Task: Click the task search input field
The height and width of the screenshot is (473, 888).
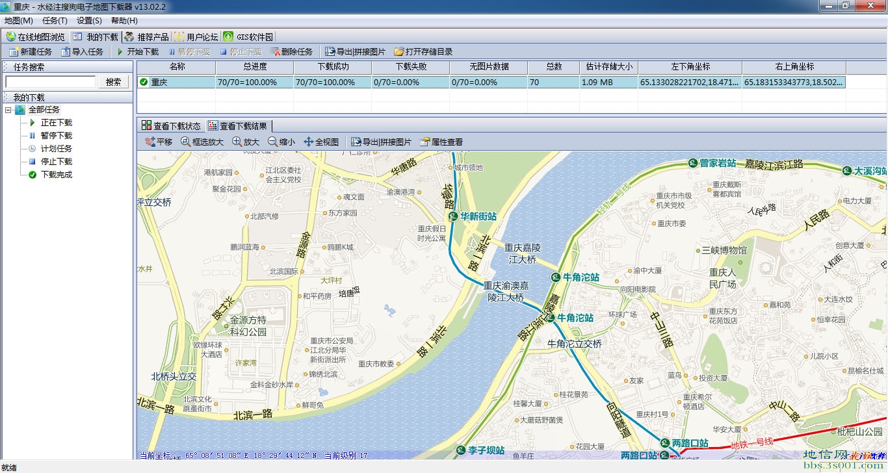Action: [50, 82]
